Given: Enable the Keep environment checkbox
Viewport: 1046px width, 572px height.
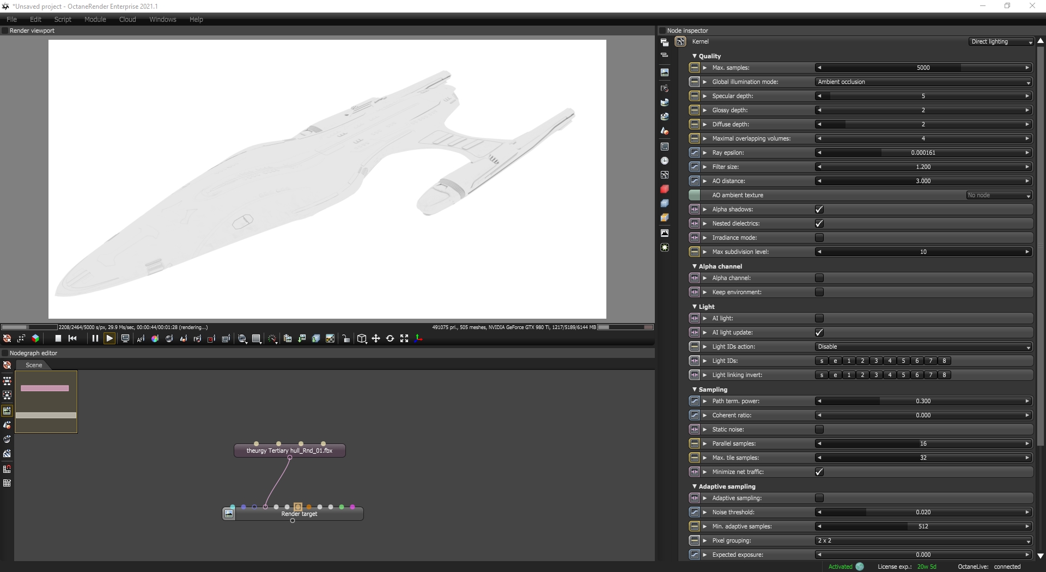Looking at the screenshot, I should pos(819,292).
